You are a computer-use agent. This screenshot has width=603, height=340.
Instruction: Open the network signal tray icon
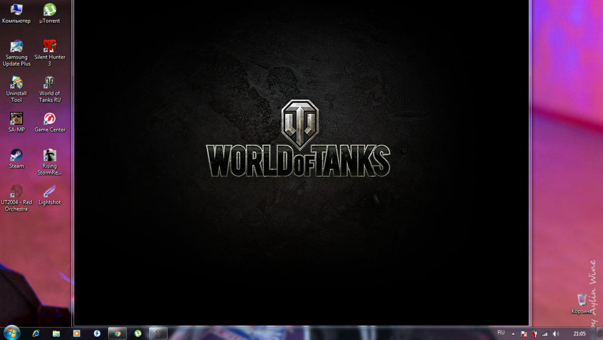click(545, 333)
